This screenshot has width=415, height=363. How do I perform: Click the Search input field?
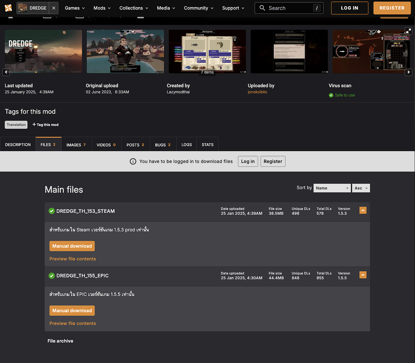tap(289, 8)
